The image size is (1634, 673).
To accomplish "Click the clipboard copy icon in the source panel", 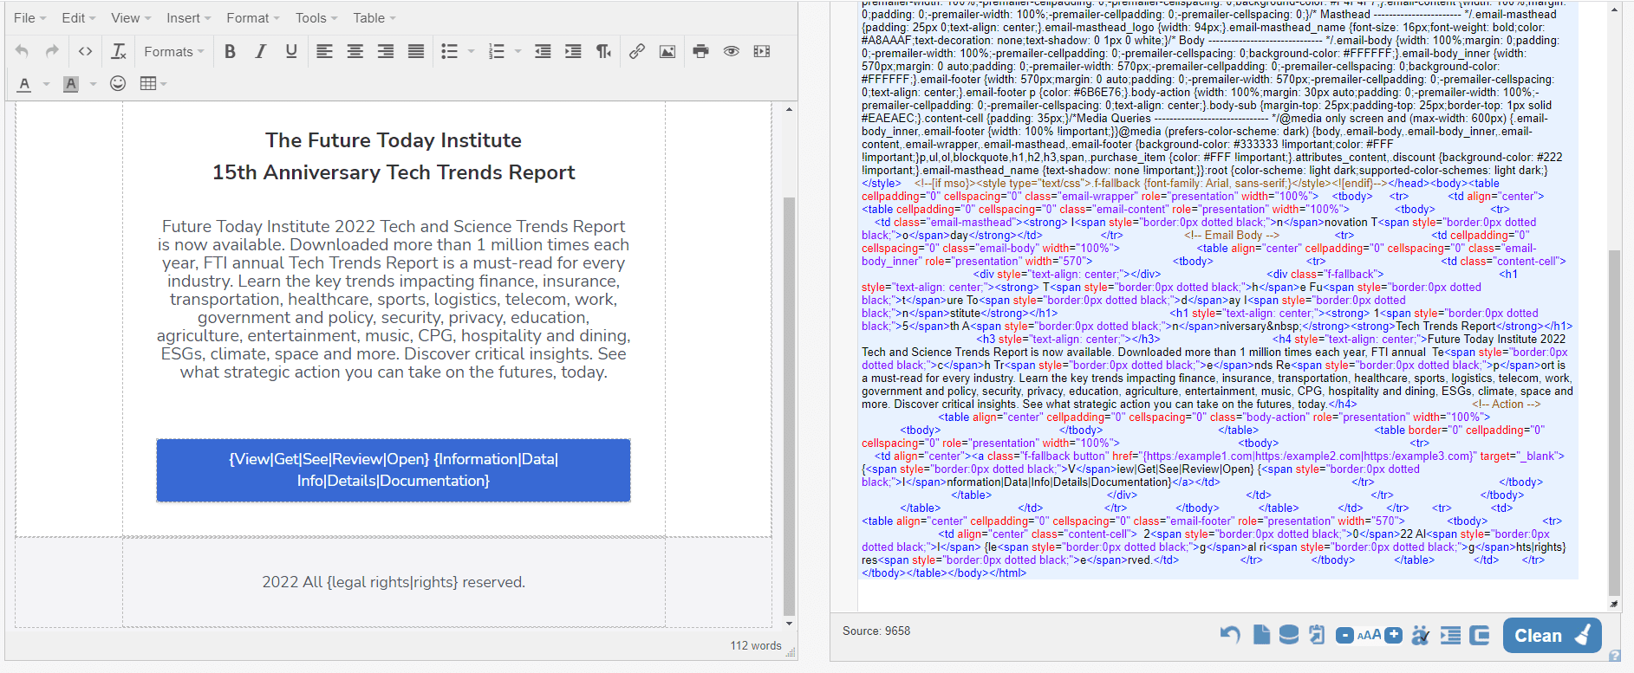I will [1317, 635].
